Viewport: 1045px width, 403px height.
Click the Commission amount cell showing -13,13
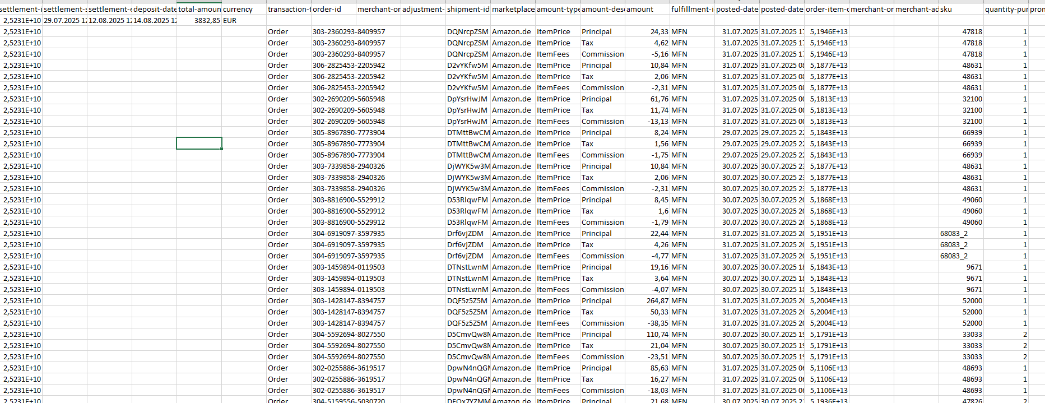[647, 122]
